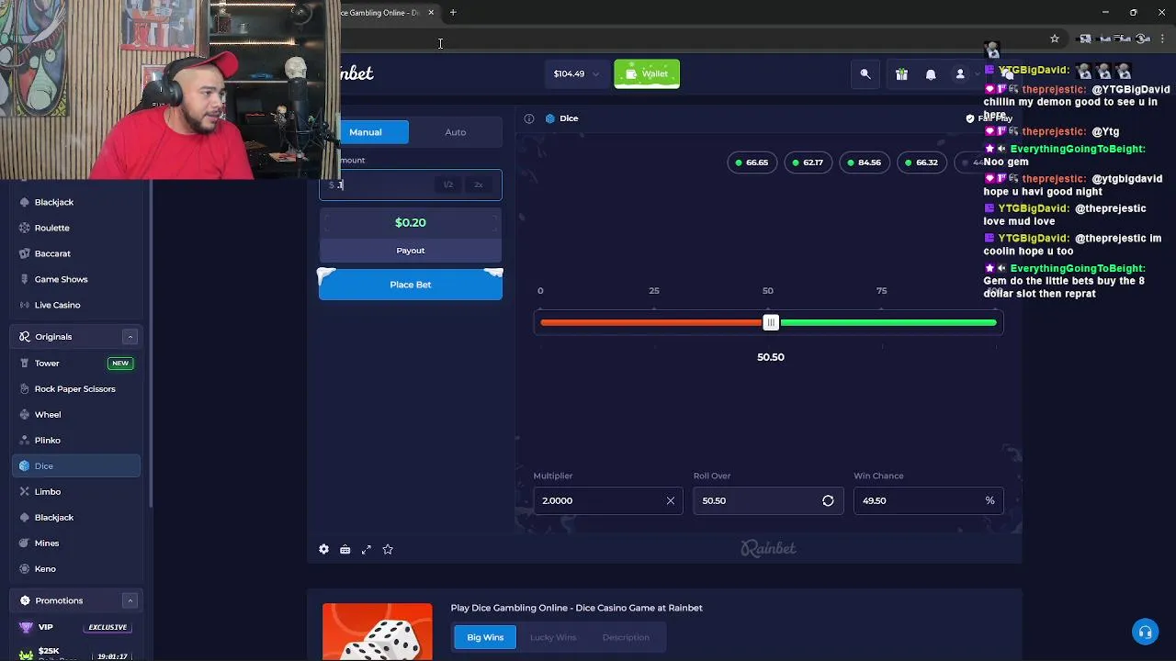The width and height of the screenshot is (1176, 661).
Task: Click the dice roll slider handle
Action: [771, 322]
